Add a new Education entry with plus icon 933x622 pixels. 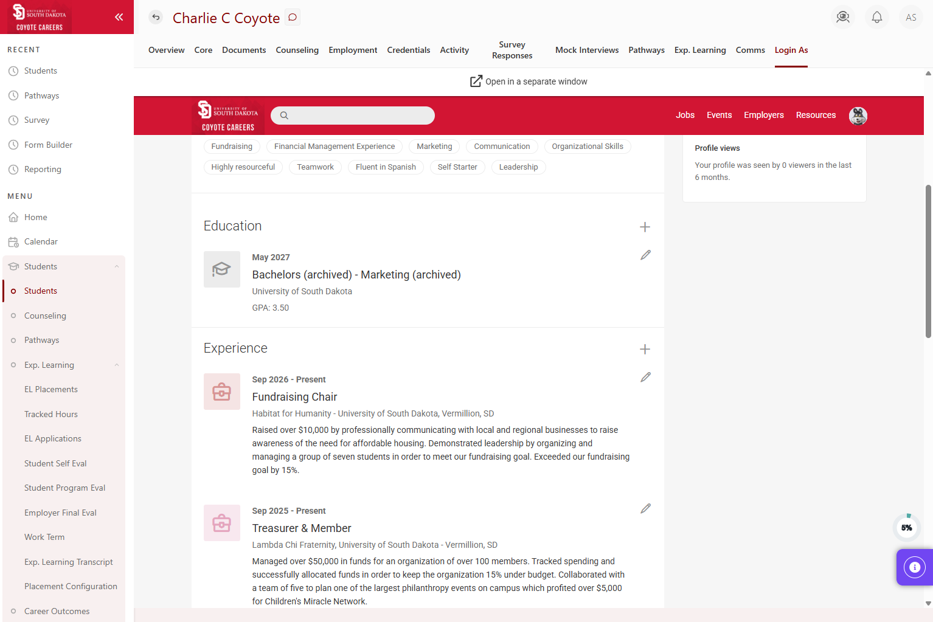[645, 227]
